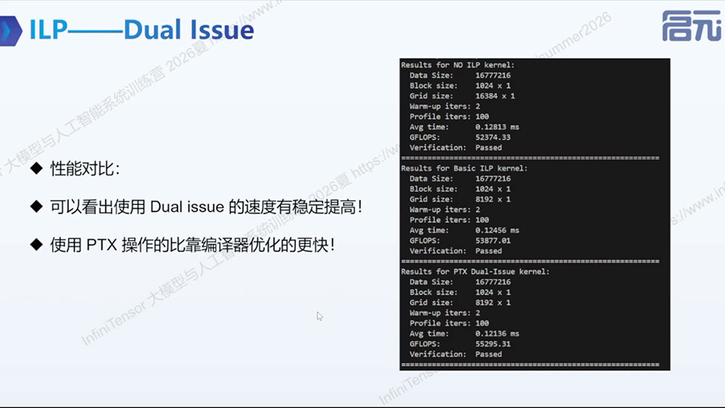This screenshot has width=725, height=408.
Task: Click the diamond bullet before 可以看出使用 Dual issue
Action: (x=36, y=207)
